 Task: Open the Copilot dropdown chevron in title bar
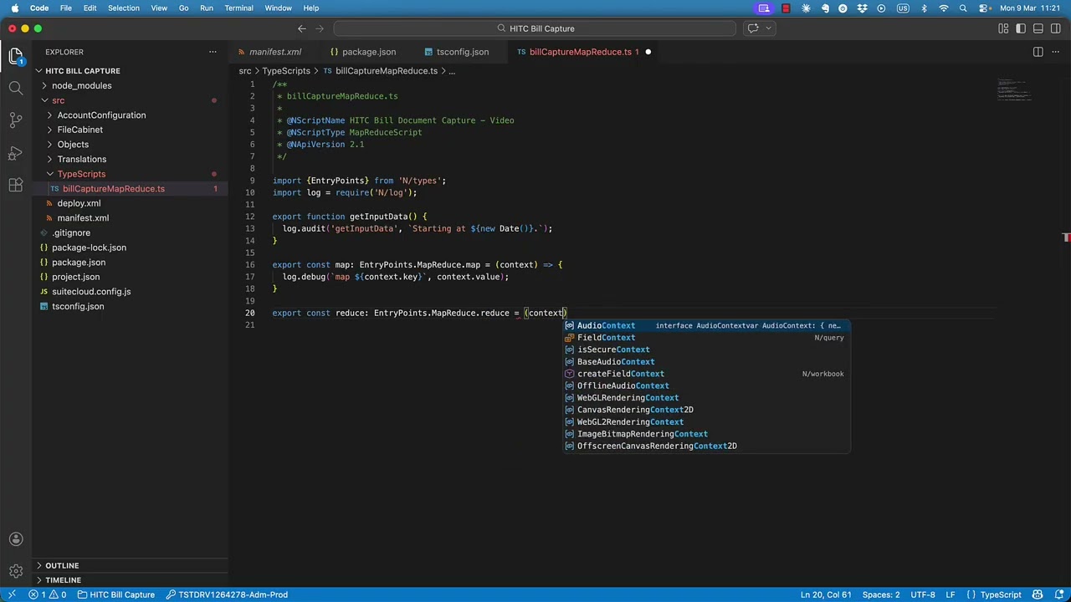[x=768, y=28]
